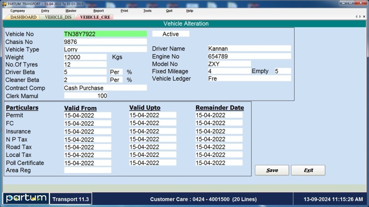Click the Driver Beta Per field
The height and width of the screenshot is (207, 369).
115,72
